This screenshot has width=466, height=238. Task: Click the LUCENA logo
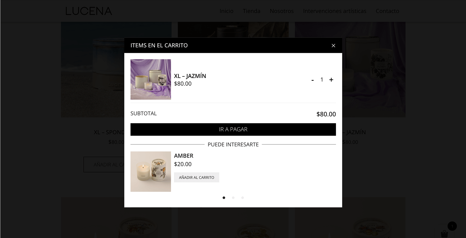click(x=89, y=11)
